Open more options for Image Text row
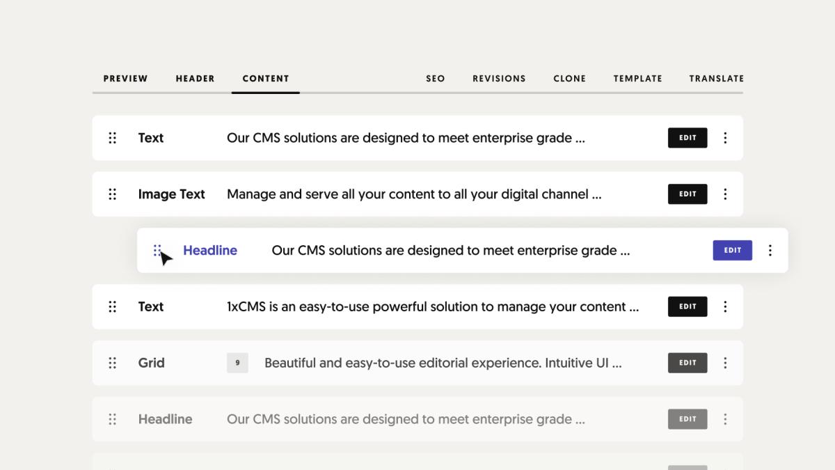 click(x=725, y=194)
